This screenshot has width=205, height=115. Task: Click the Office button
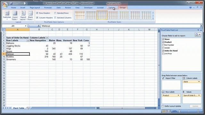pyautogui.click(x=5, y=5)
